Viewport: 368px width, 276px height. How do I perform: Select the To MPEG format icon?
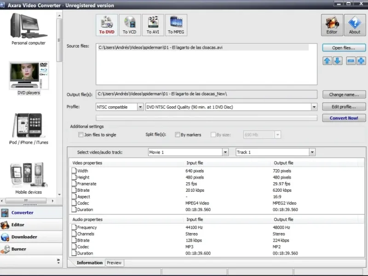point(176,25)
